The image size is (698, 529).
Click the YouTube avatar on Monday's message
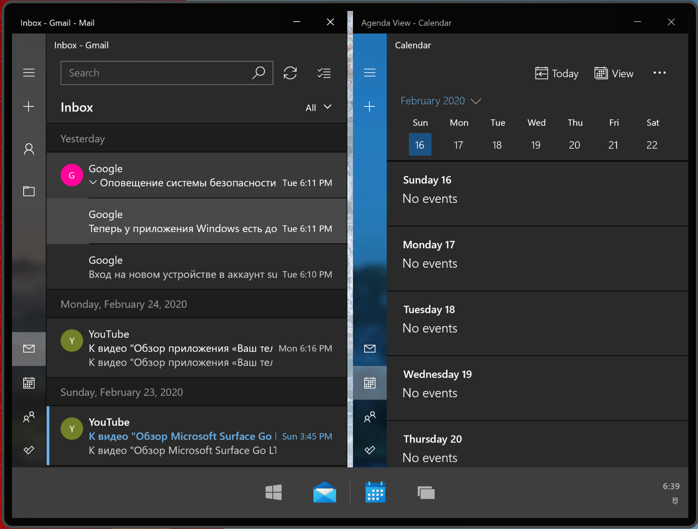click(72, 341)
